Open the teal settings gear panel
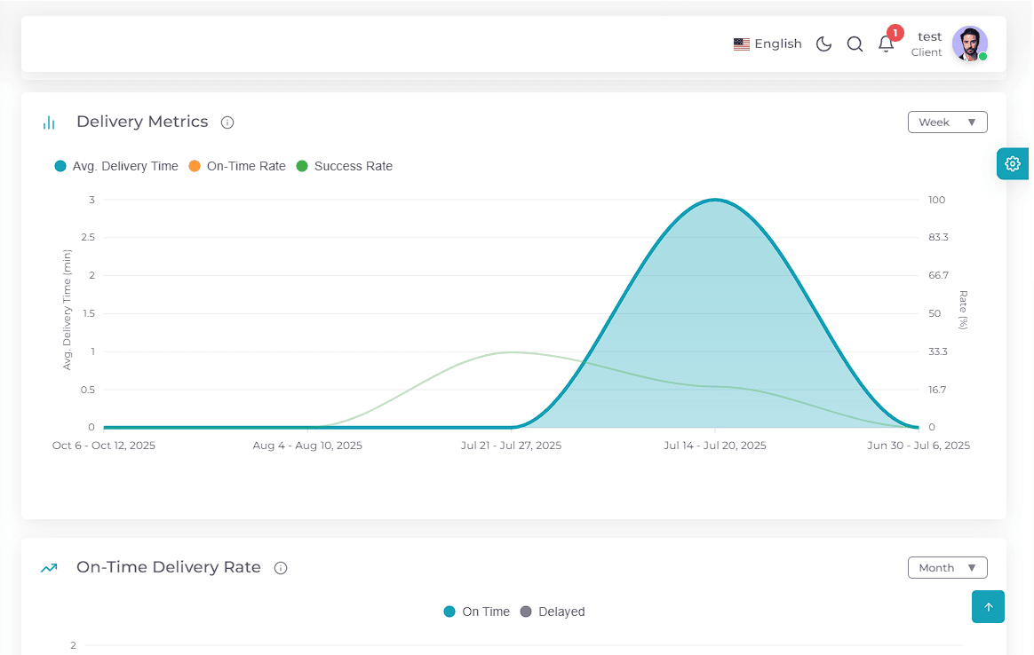1034x655 pixels. [1013, 163]
